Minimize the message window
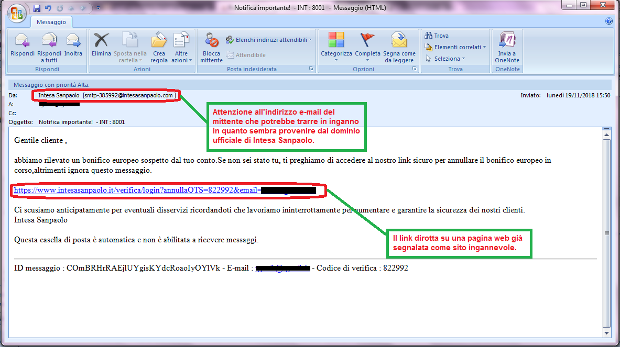The height and width of the screenshot is (347, 620). 569,6
